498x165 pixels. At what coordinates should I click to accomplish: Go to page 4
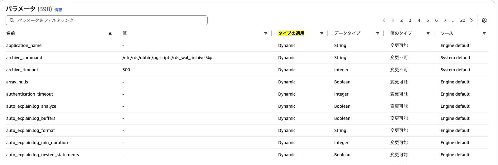419,20
